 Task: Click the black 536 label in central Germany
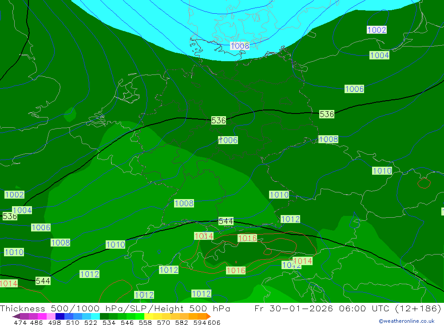218,121
